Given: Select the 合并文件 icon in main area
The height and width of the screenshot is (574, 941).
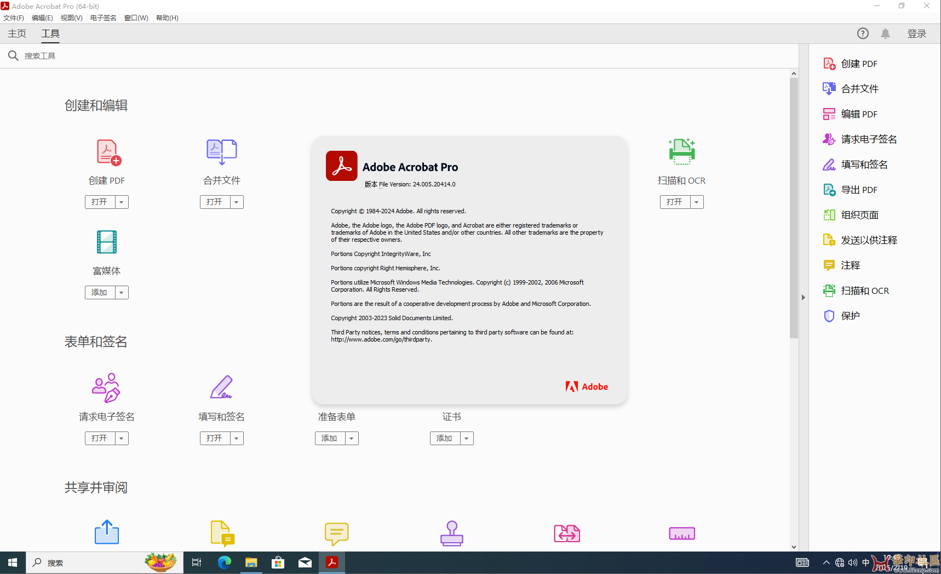Looking at the screenshot, I should pos(221,152).
